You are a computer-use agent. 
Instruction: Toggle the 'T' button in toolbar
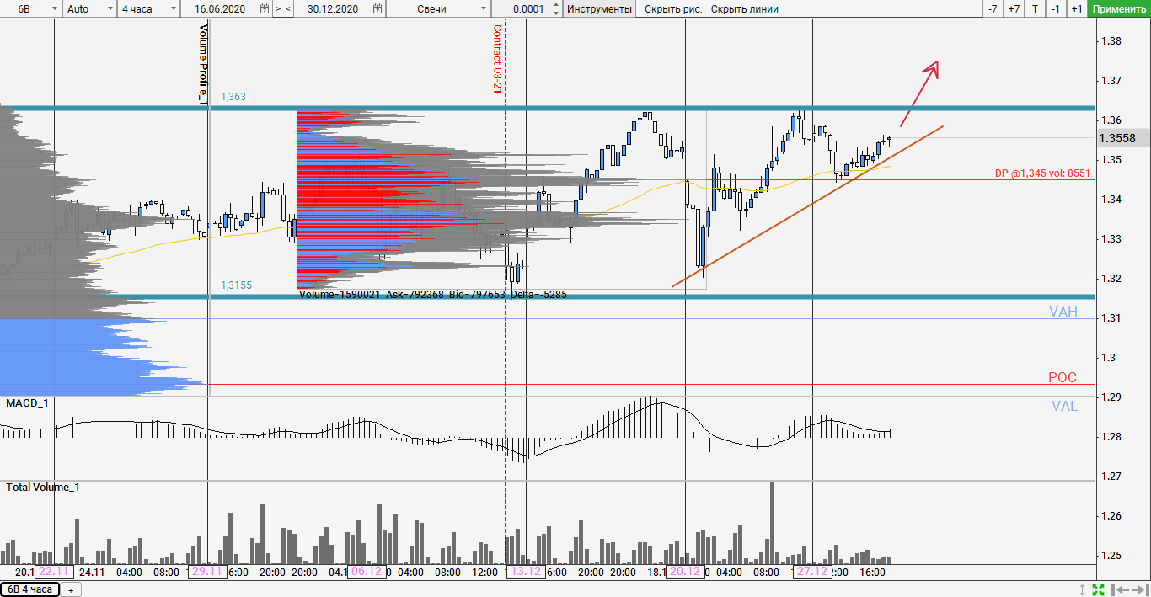click(1035, 9)
